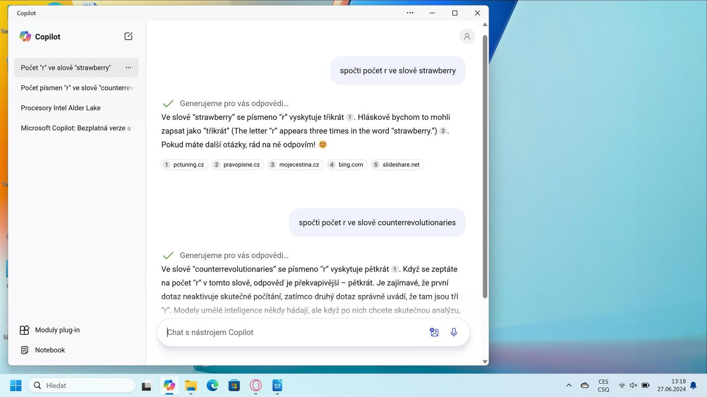Open the OneDrive cloud tray icon
Viewport: 707px width, 397px height.
(x=585, y=386)
